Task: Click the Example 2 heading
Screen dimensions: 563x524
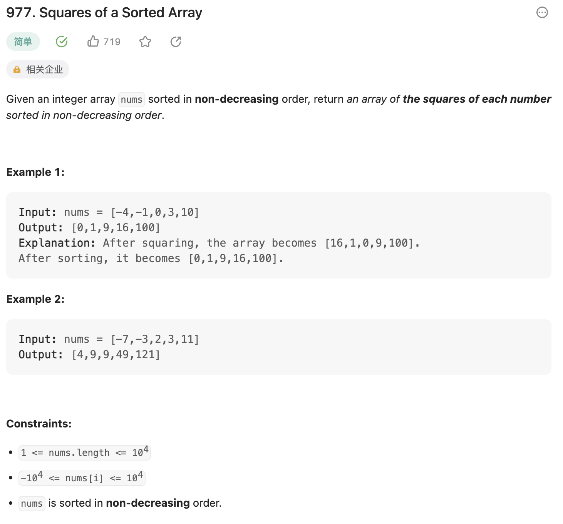Action: (x=35, y=299)
